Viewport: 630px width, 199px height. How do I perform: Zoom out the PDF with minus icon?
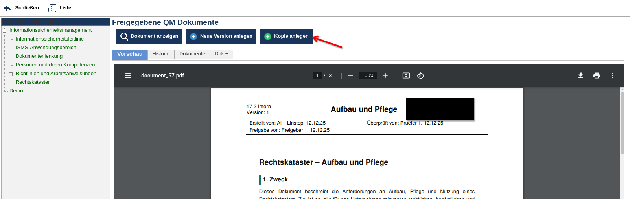point(350,76)
